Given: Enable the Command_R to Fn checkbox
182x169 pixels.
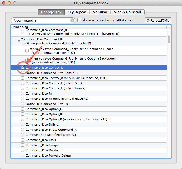Looking at the screenshot, I should [23, 93].
